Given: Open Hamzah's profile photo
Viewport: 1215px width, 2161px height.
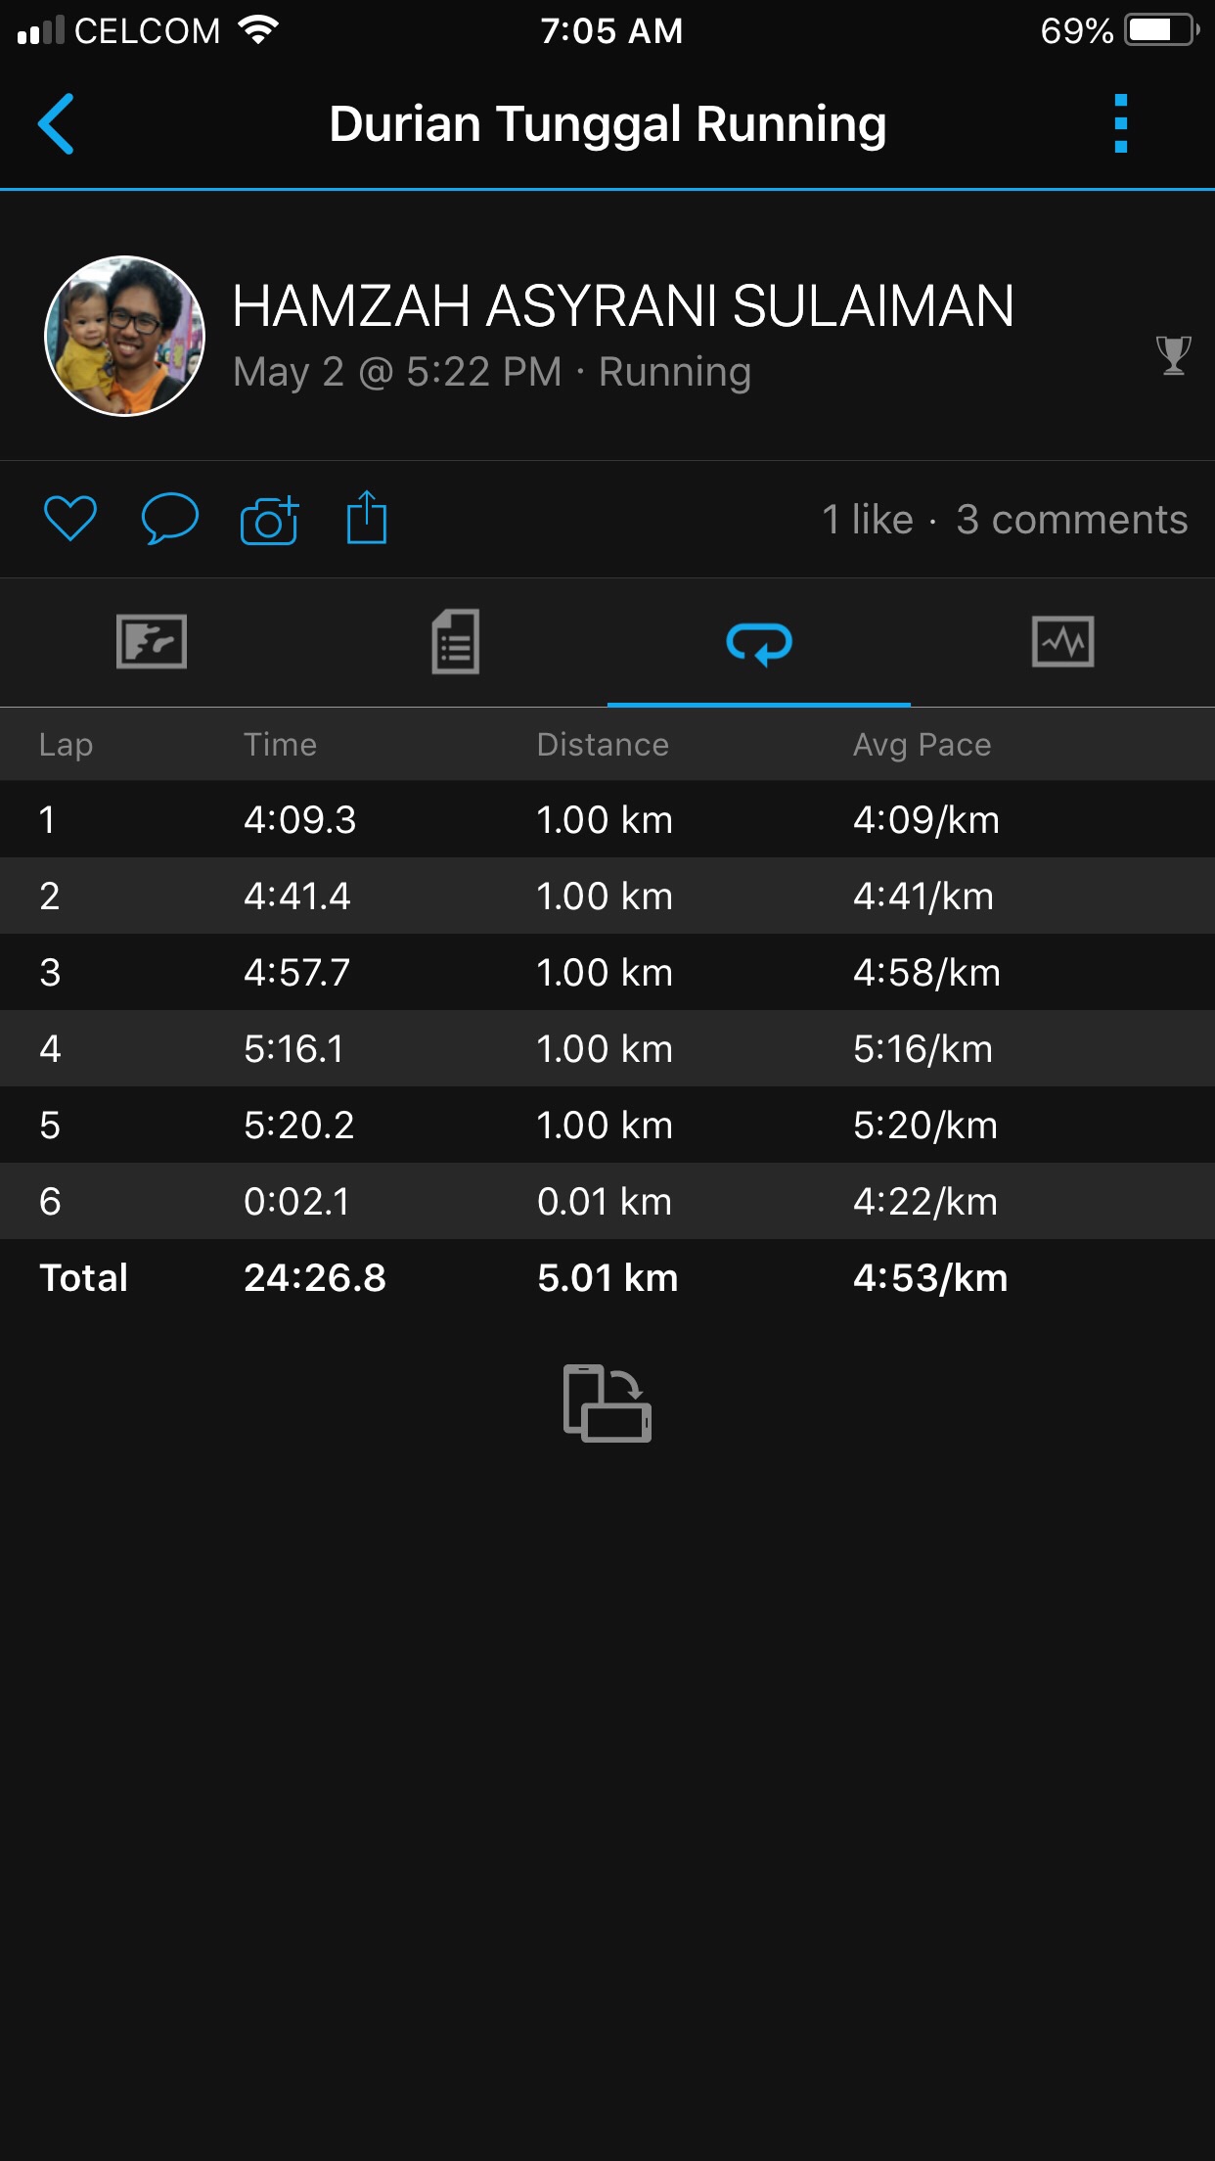Looking at the screenshot, I should tap(125, 336).
